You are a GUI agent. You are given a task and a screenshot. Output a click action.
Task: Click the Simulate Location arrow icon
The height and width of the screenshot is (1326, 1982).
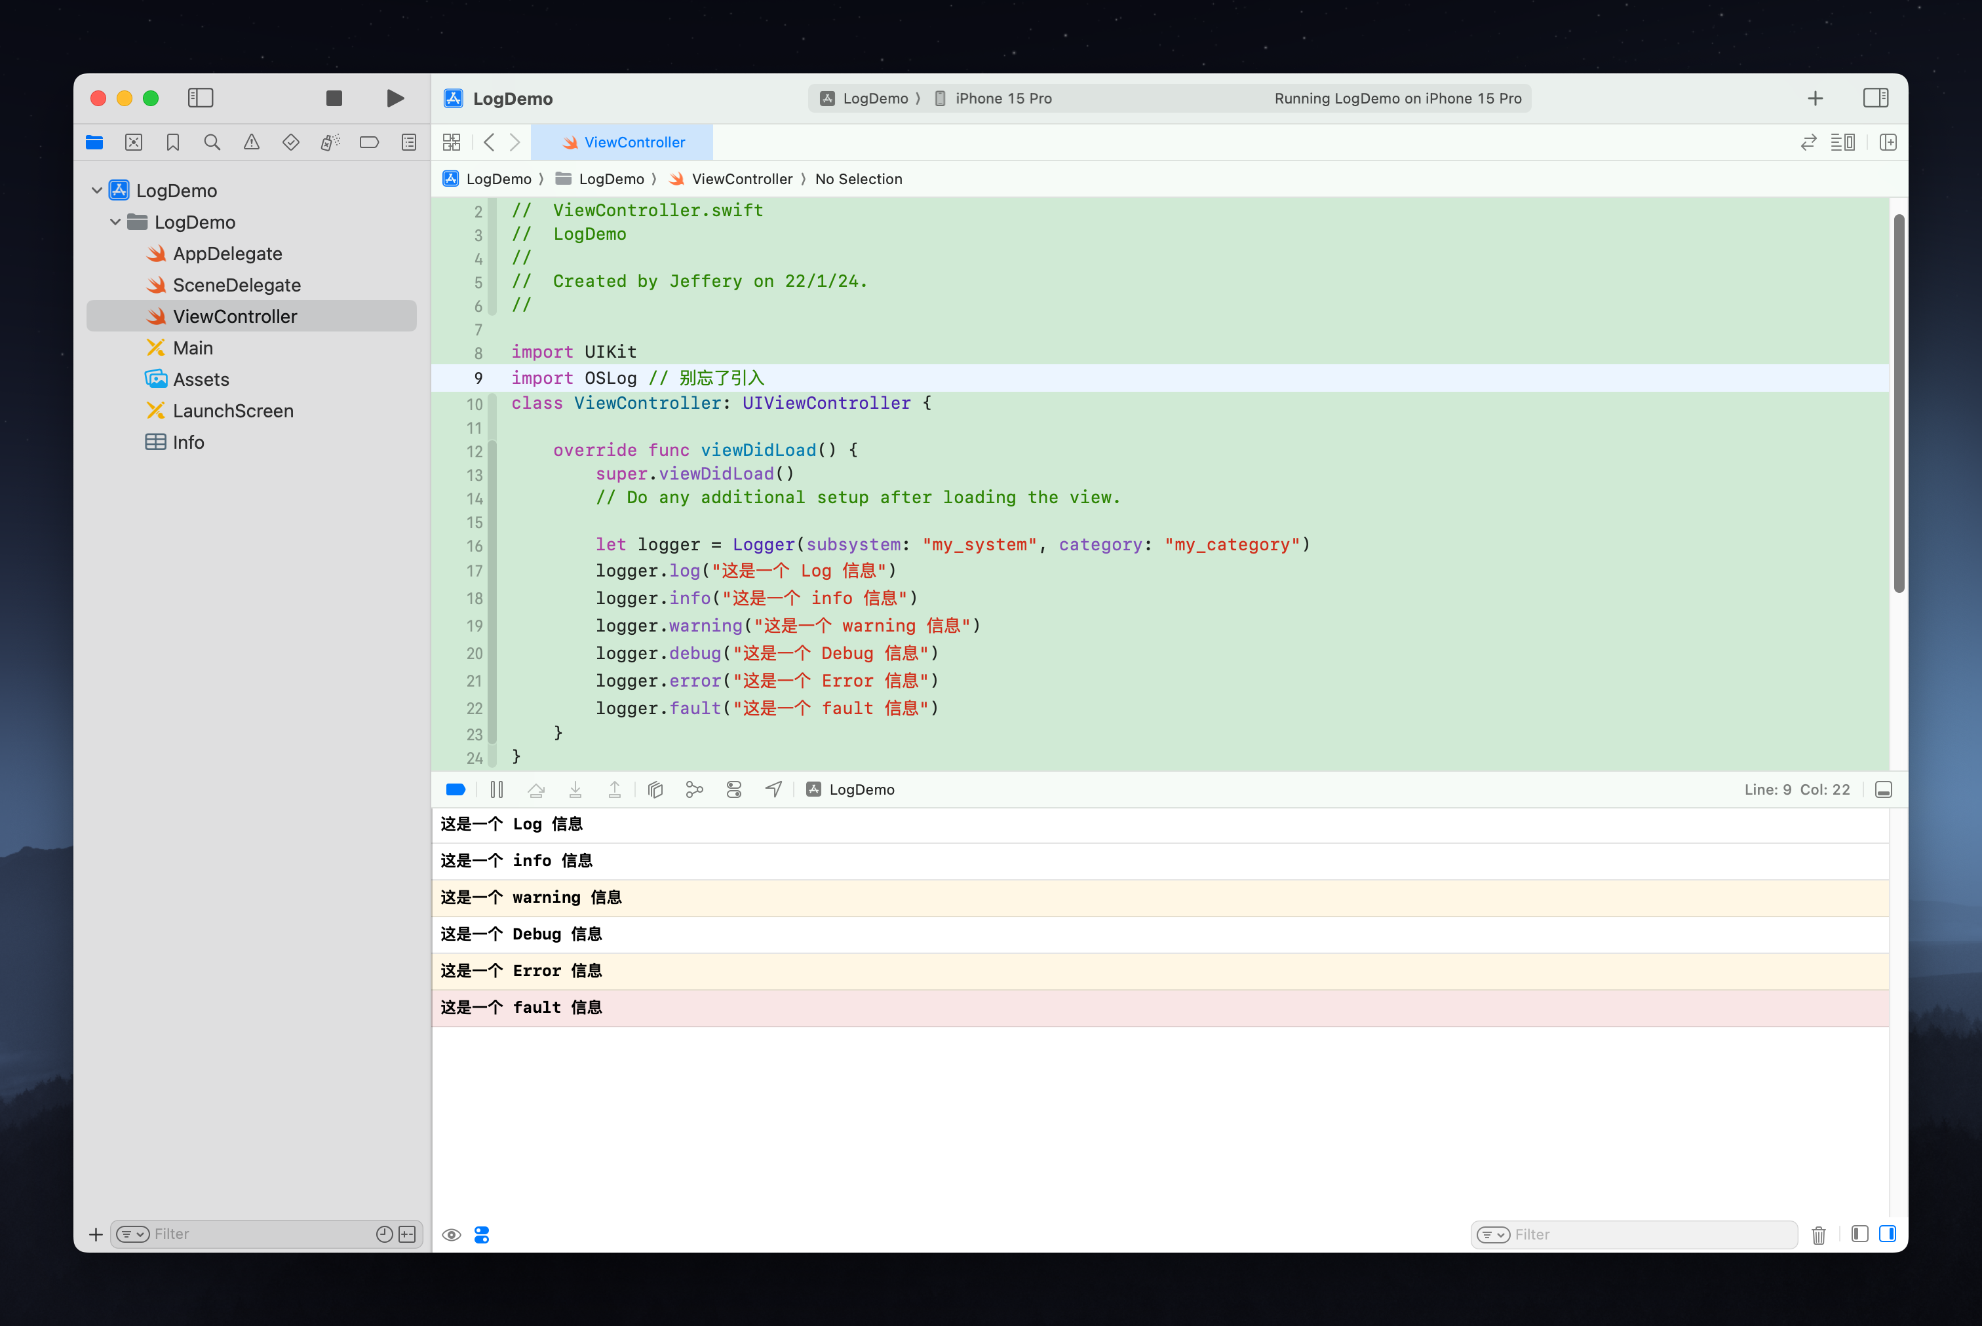point(773,789)
